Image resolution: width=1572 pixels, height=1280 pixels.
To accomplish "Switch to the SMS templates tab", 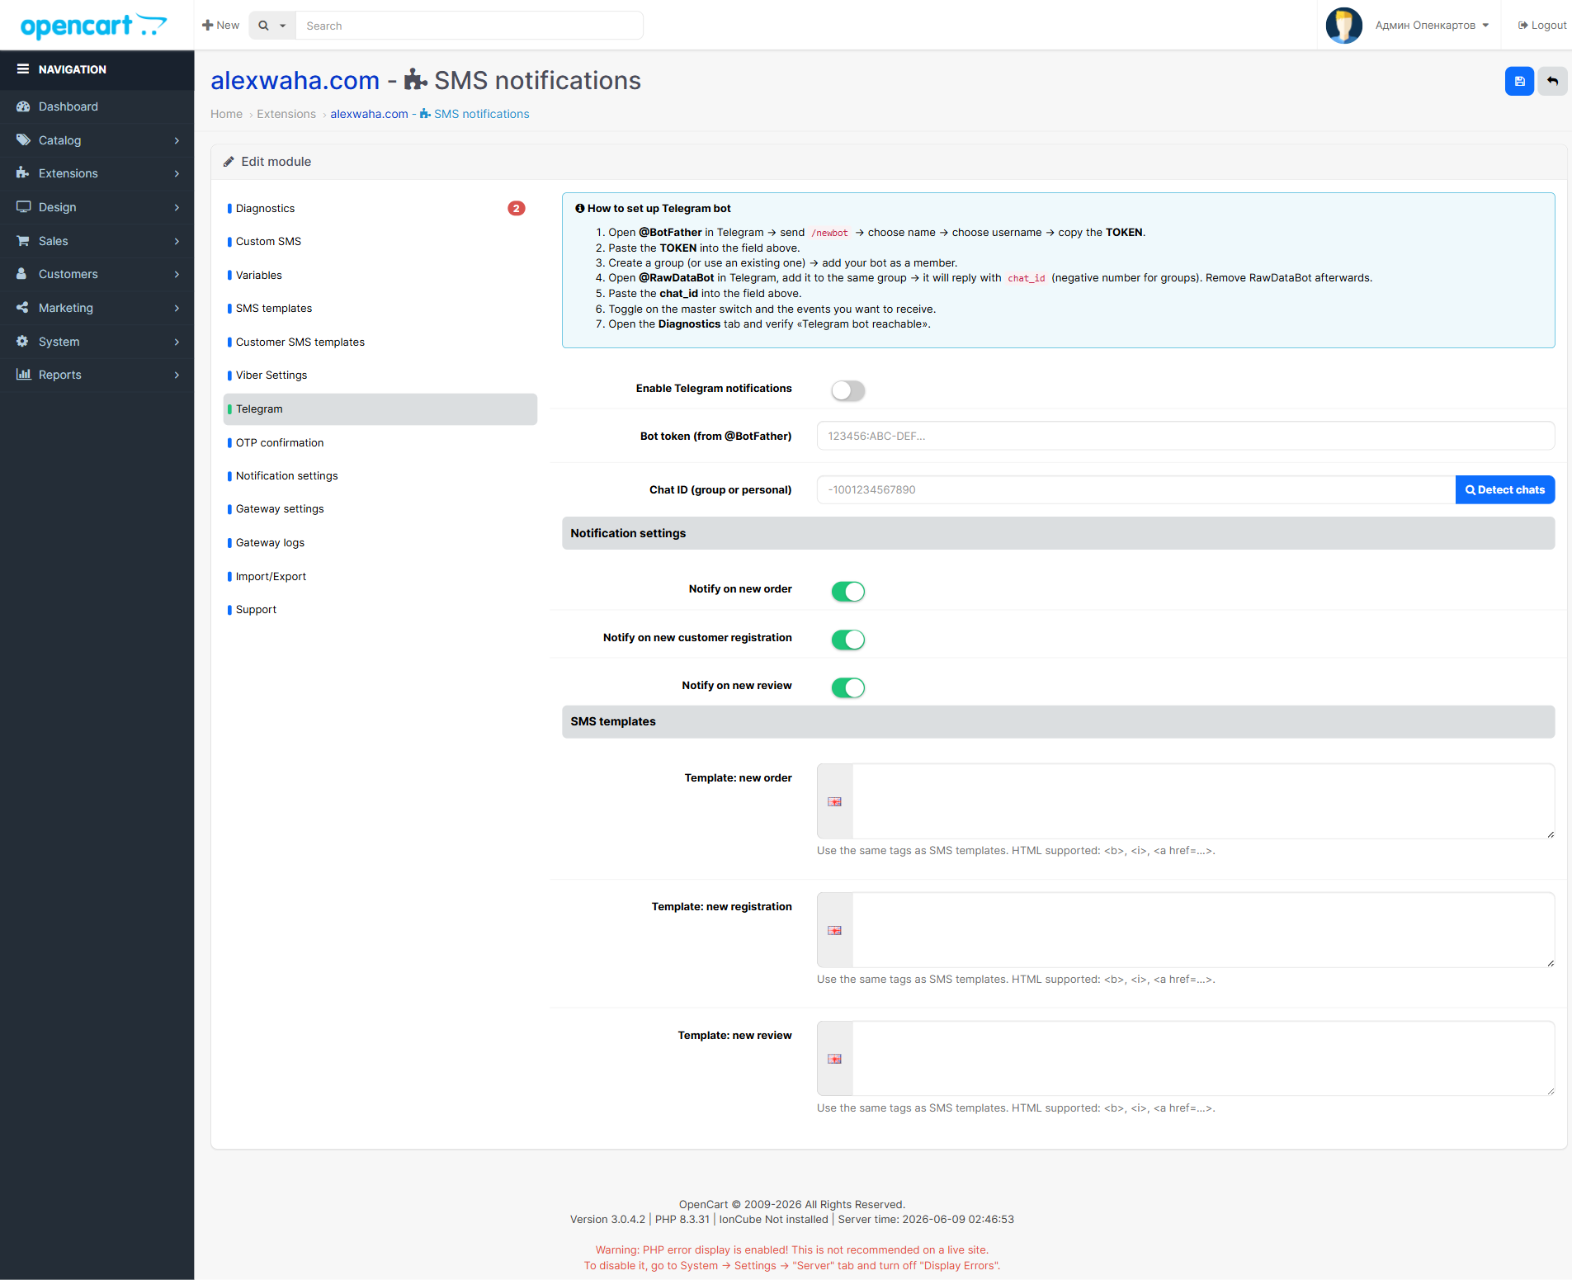I will pos(380,309).
